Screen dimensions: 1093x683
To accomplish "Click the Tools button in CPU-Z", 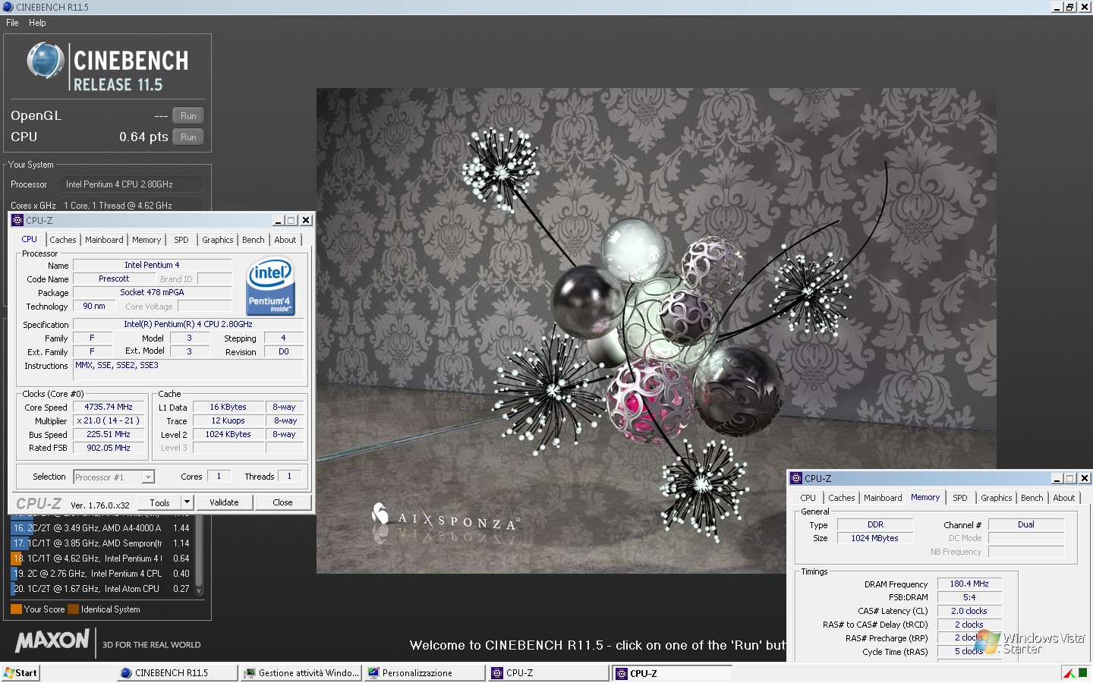I will pos(160,502).
